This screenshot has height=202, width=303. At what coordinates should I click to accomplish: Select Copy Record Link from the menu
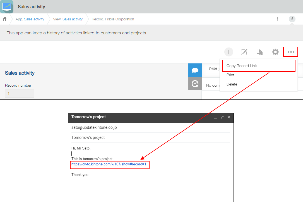241,66
